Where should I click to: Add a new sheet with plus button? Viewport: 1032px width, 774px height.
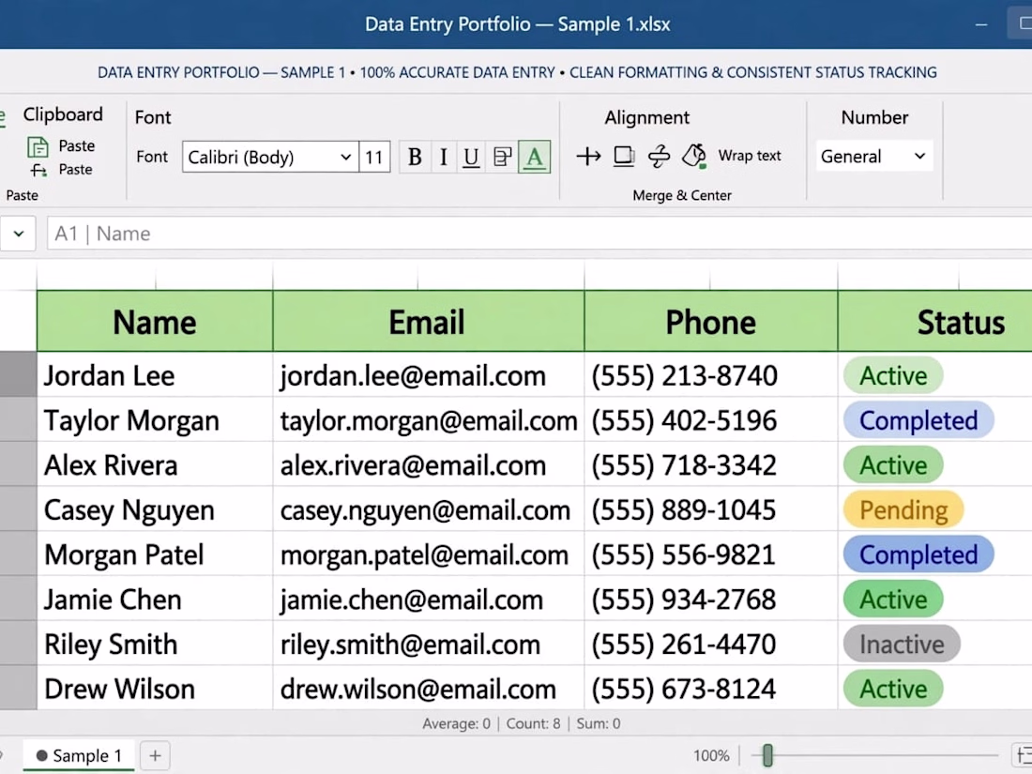pyautogui.click(x=155, y=755)
